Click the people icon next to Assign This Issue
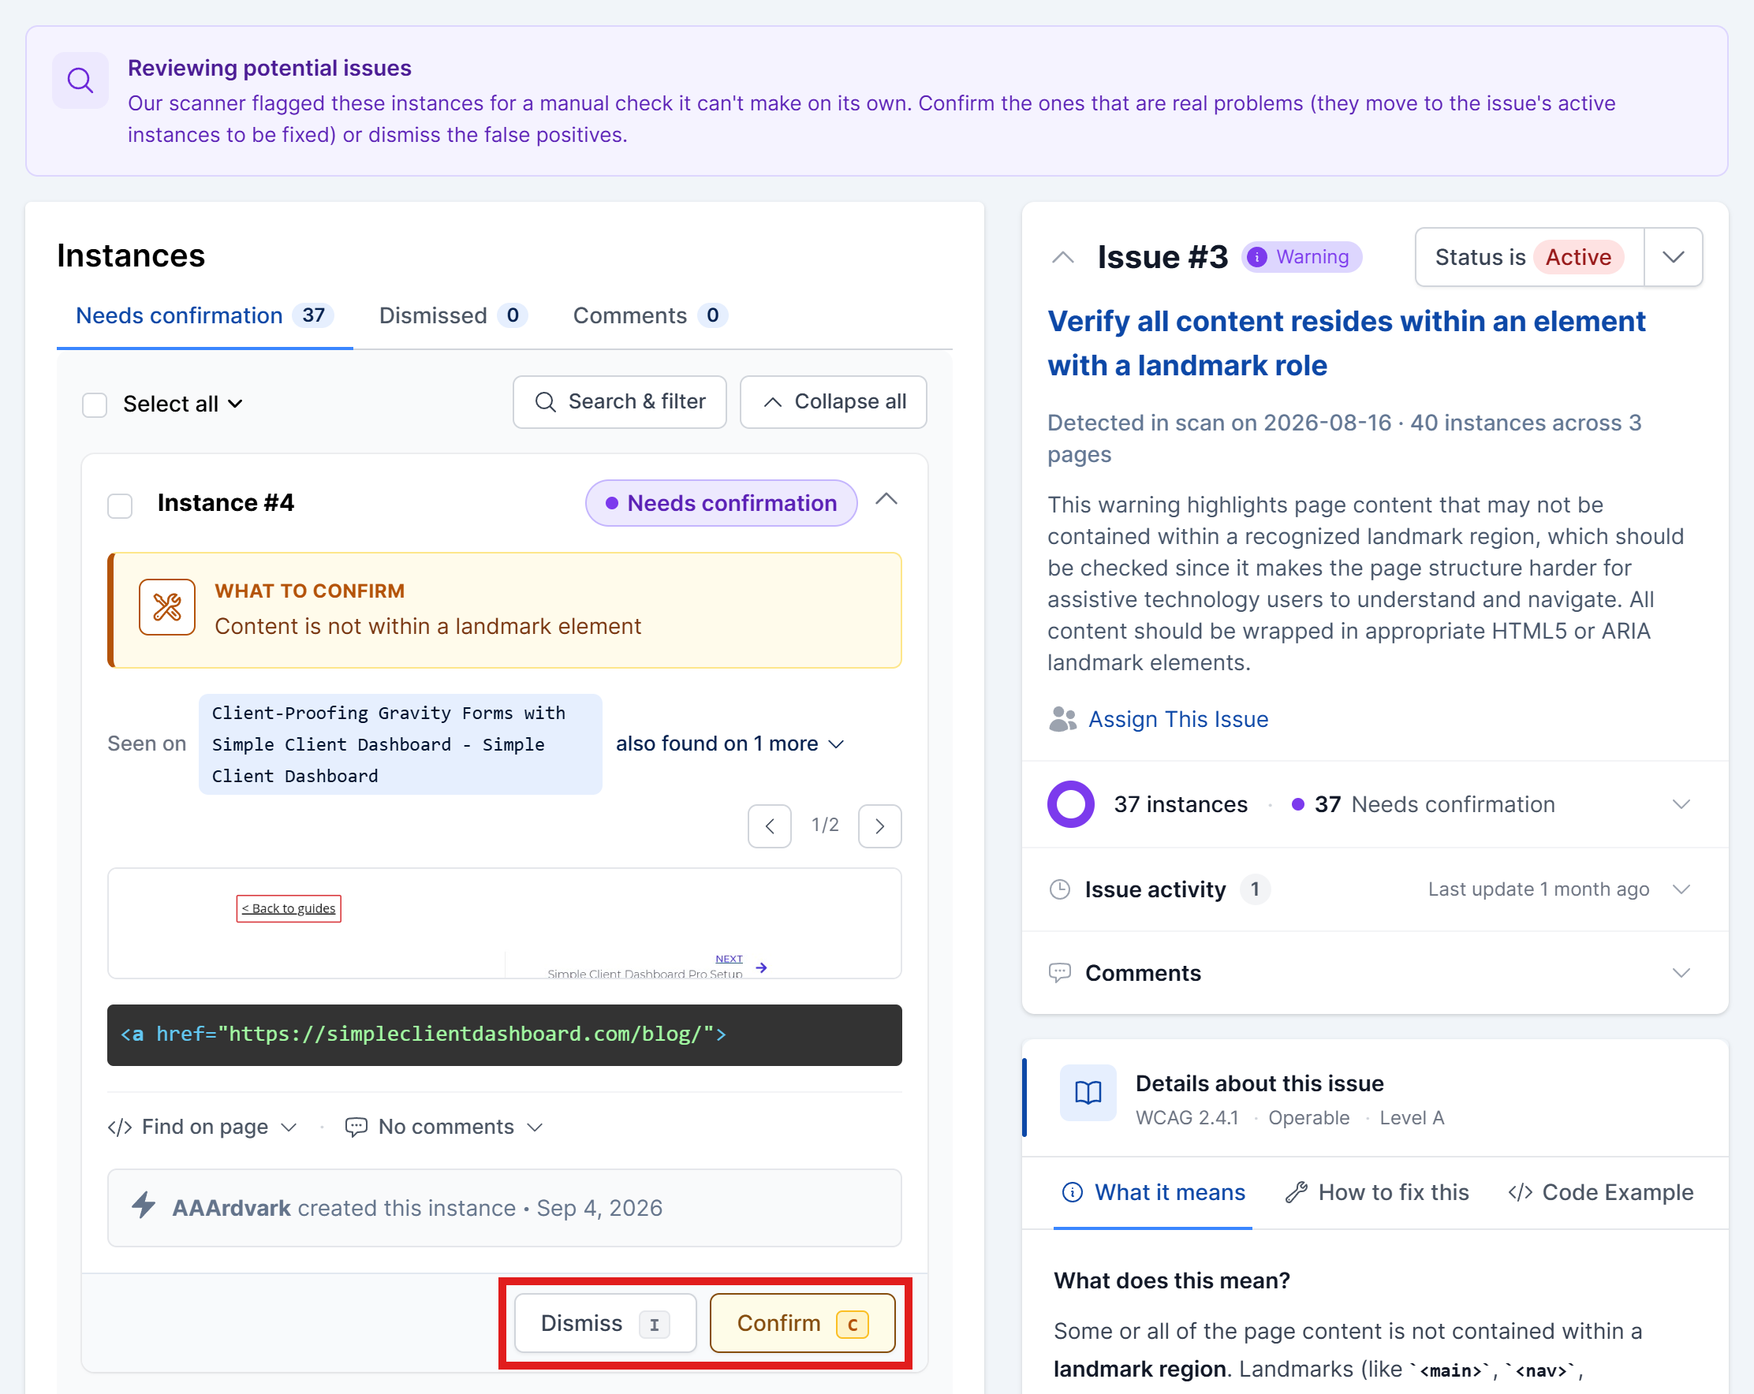The height and width of the screenshot is (1394, 1754). 1062,719
